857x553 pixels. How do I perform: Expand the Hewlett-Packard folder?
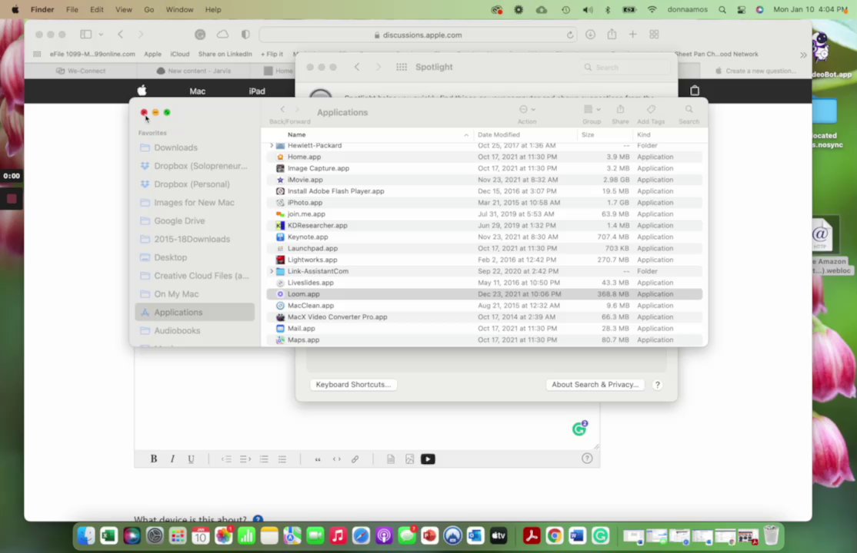point(272,146)
